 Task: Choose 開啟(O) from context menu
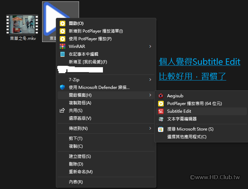(x=106, y=23)
